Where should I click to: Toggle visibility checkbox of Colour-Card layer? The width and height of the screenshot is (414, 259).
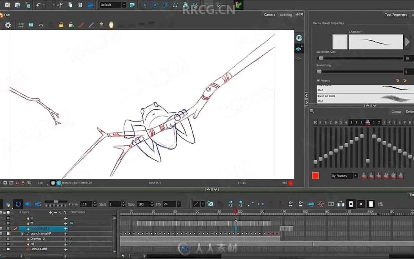coord(8,249)
